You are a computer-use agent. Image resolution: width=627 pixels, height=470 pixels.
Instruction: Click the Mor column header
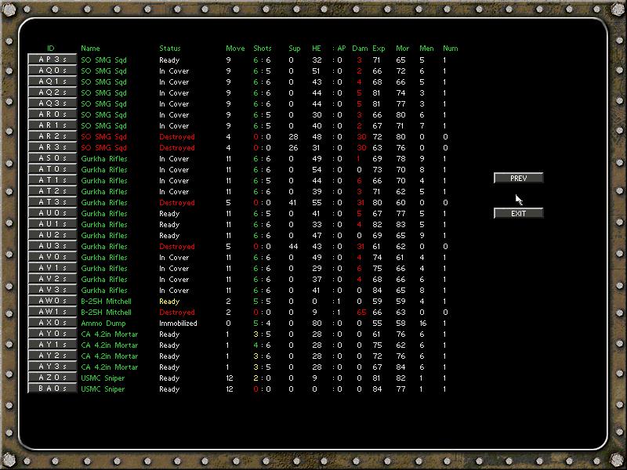pyautogui.click(x=402, y=49)
